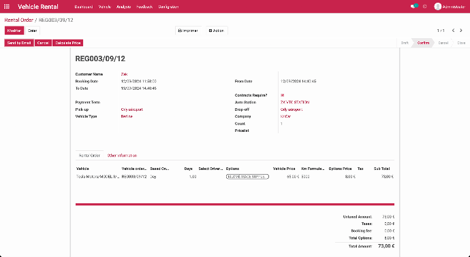Image resolution: width=470 pixels, height=257 pixels.
Task: Open the apps grid menu icon
Action: 7,7
